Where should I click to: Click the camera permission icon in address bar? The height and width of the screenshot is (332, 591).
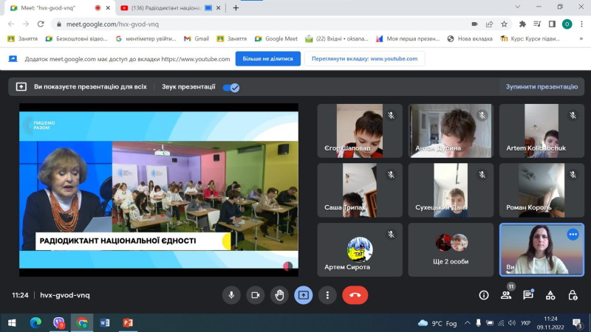pyautogui.click(x=474, y=24)
